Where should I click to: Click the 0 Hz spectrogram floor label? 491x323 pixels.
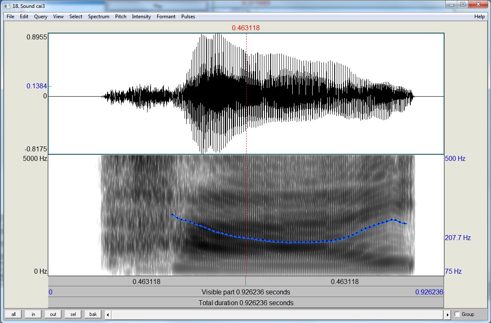(x=40, y=271)
